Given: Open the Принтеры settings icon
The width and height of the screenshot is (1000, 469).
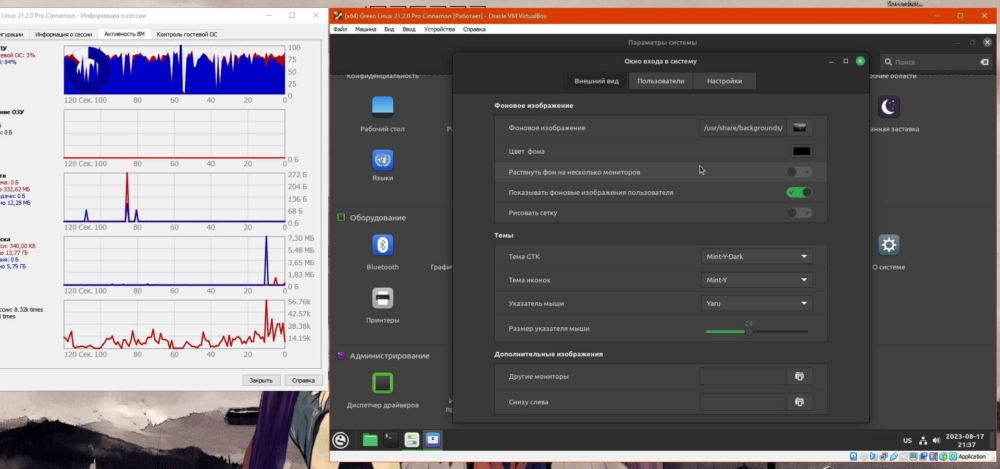Looking at the screenshot, I should 383,299.
